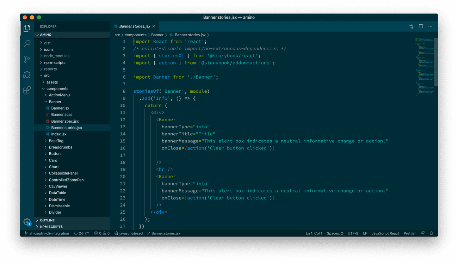Close the Banner.stories.jsx tab

pyautogui.click(x=154, y=26)
